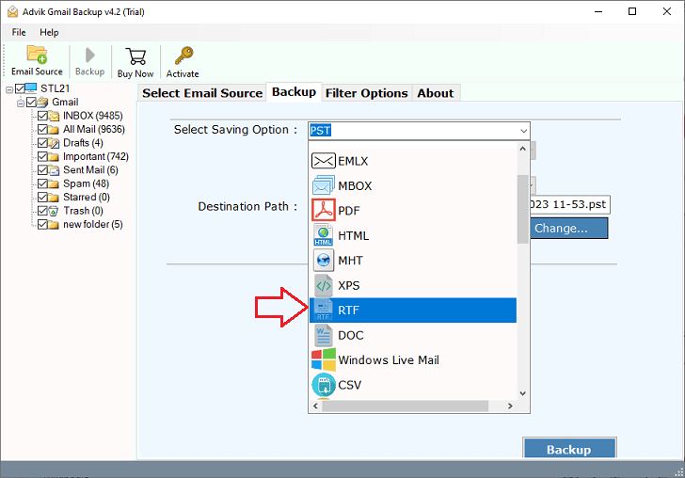Screen dimensions: 685x478
Task: Toggle the Trash (0) checkbox
Action: click(x=42, y=211)
